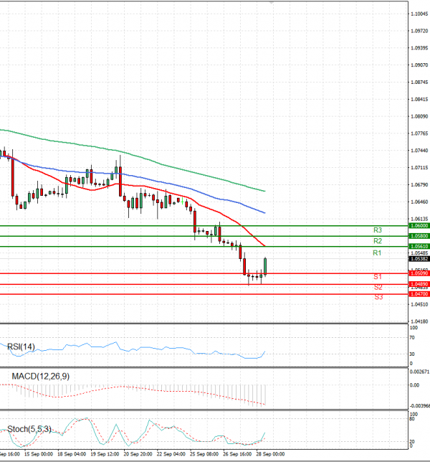
Task: Click the RSI scale value 70
Action: click(x=412, y=338)
